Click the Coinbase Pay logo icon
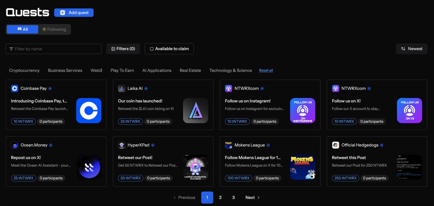Image resolution: width=434 pixels, height=206 pixels. [15, 88]
